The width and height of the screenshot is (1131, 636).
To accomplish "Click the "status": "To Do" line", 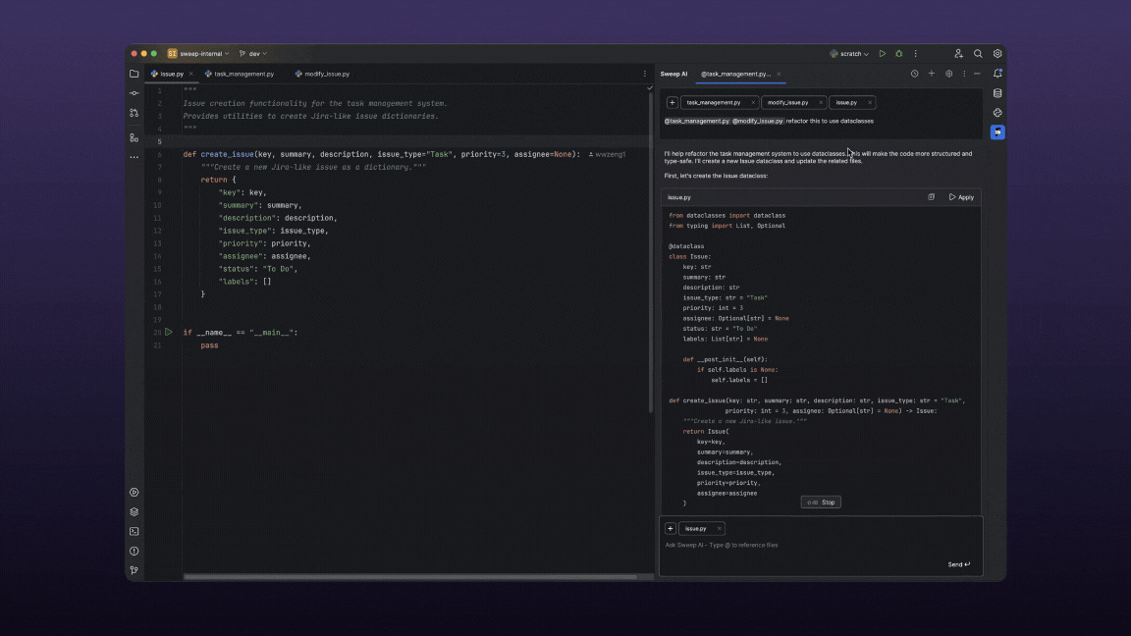I will (x=258, y=269).
